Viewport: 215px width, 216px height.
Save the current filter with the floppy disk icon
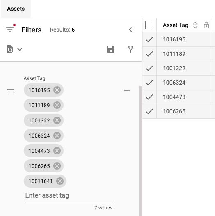(111, 49)
